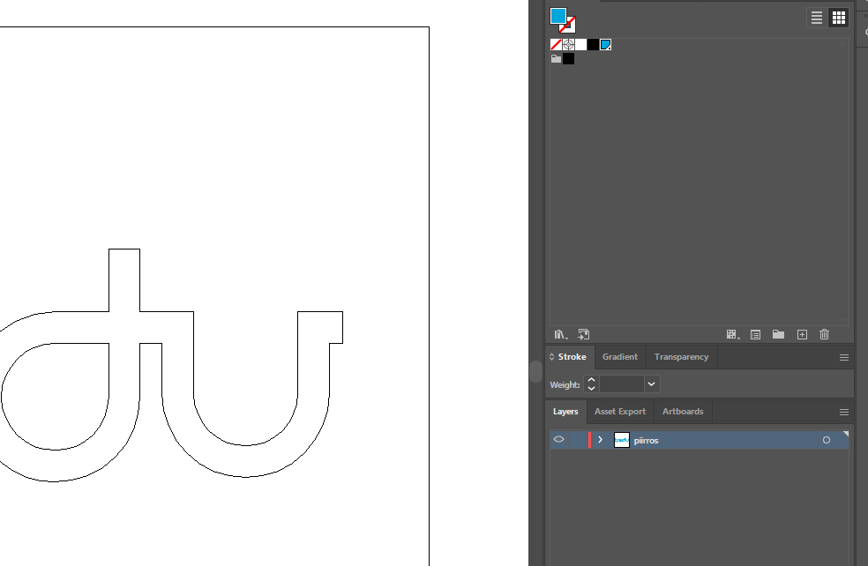868x566 pixels.
Task: Hide the piirros layer
Action: click(558, 439)
